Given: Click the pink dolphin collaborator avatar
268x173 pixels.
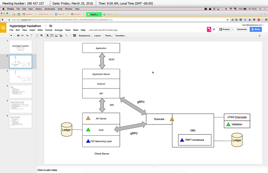Looking at the screenshot, I should (x=209, y=30).
